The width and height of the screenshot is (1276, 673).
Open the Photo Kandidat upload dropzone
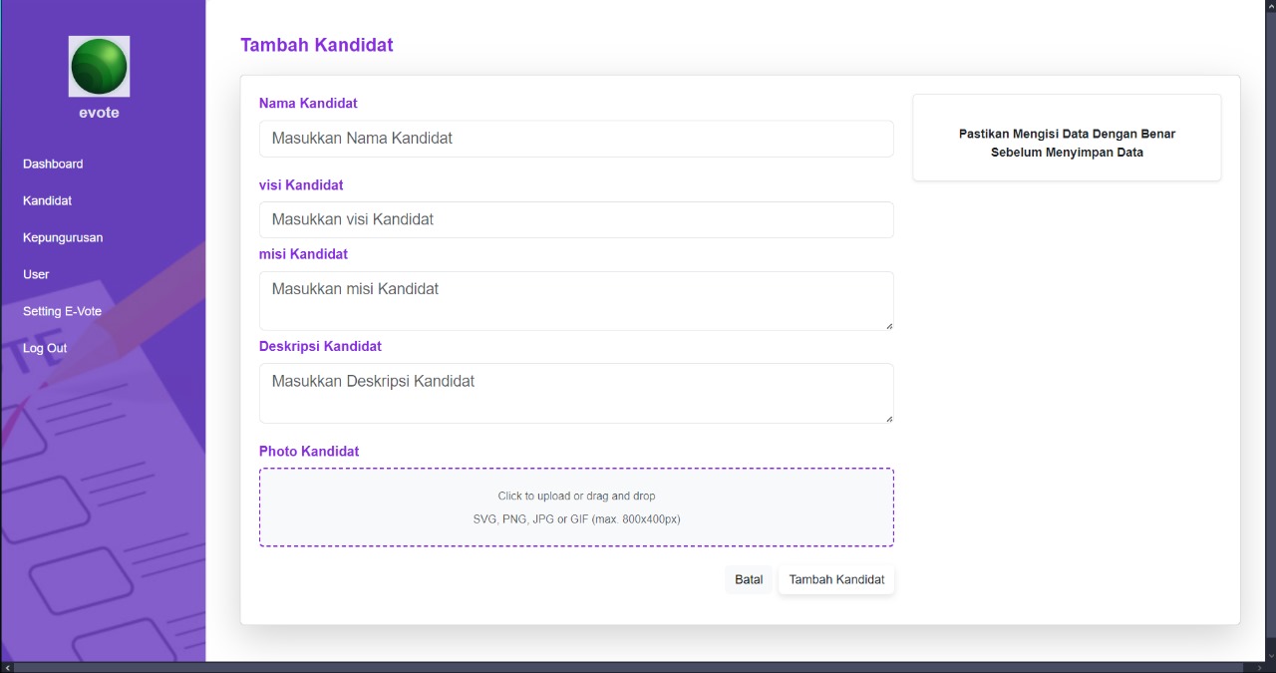click(576, 507)
